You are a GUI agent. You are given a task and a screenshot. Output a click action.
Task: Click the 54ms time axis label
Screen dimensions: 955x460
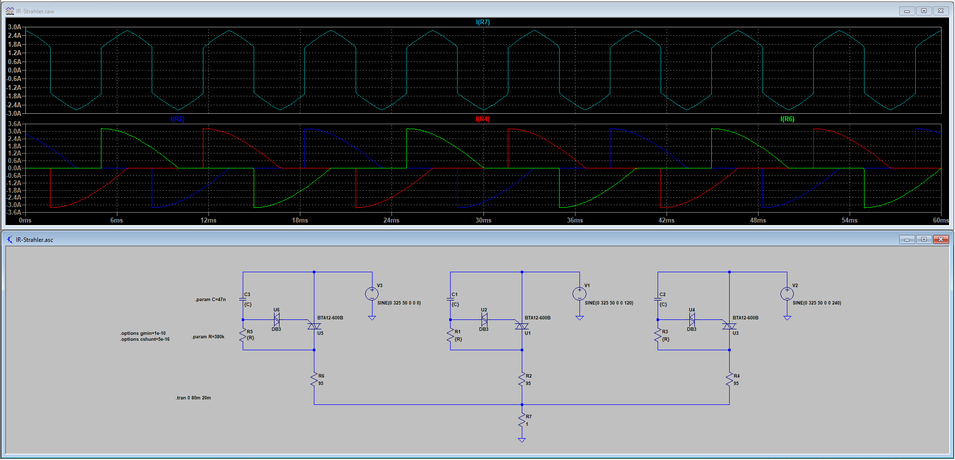click(850, 221)
